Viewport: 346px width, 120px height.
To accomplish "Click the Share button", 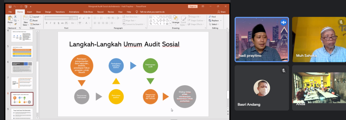I will coord(222,12).
